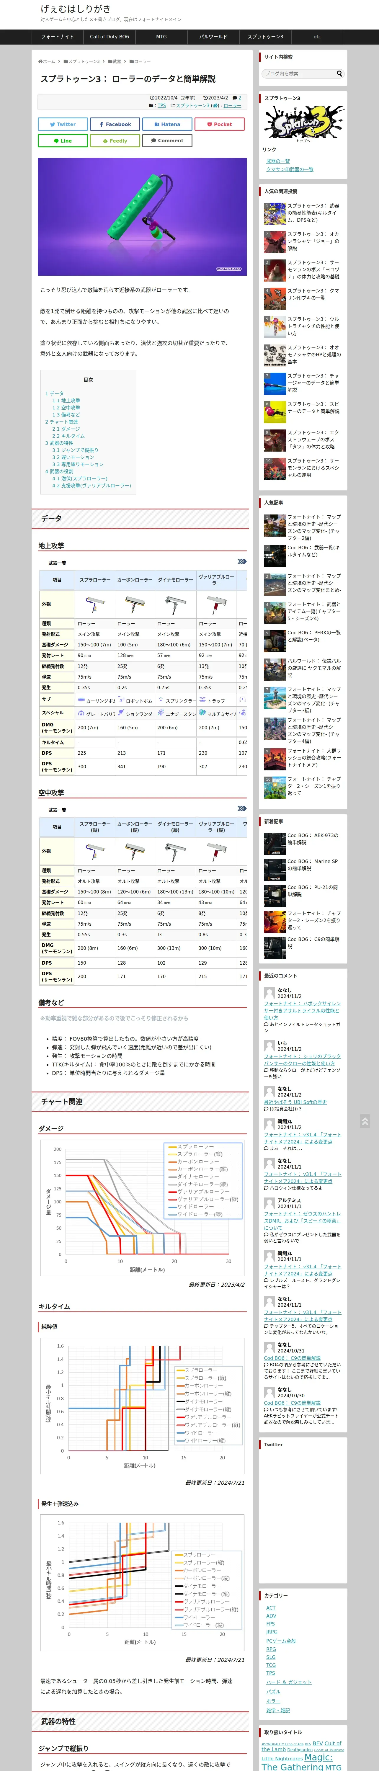Open the RPG category link

[x=271, y=1649]
